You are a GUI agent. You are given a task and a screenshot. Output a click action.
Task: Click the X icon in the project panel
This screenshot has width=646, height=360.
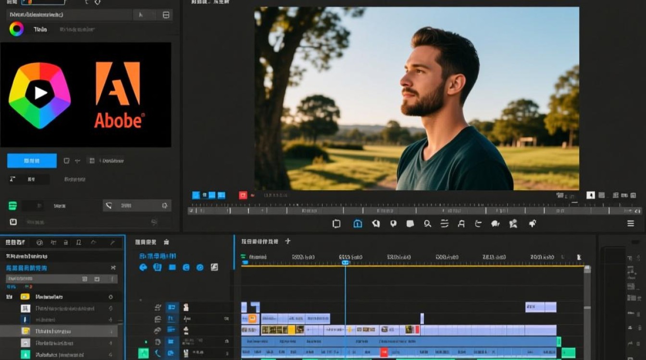pyautogui.click(x=113, y=268)
